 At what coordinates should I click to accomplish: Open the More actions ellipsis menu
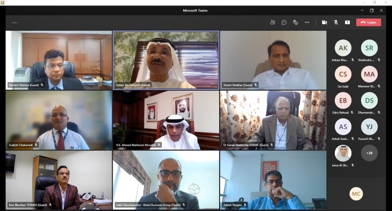(x=307, y=22)
